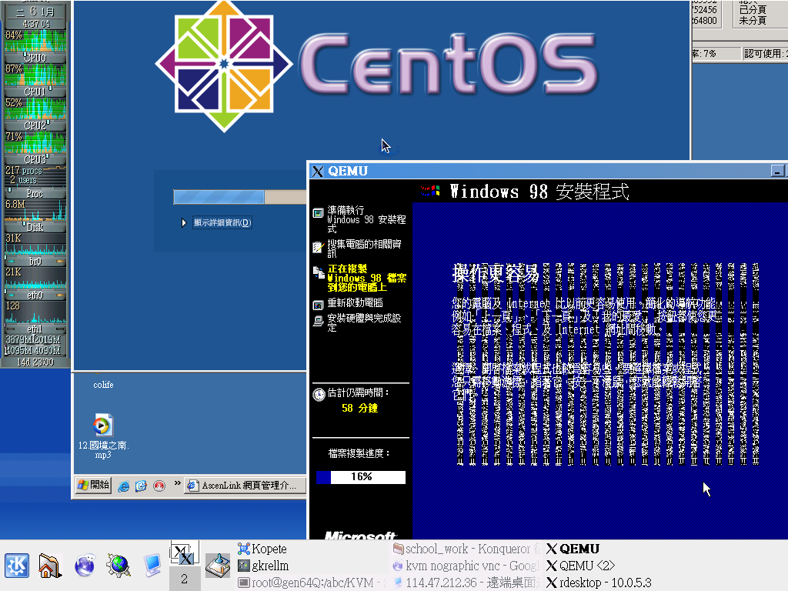Screen dimensions: 788x591
Task: Click the clock icon beside 估計仍需時間
Action: 319,395
